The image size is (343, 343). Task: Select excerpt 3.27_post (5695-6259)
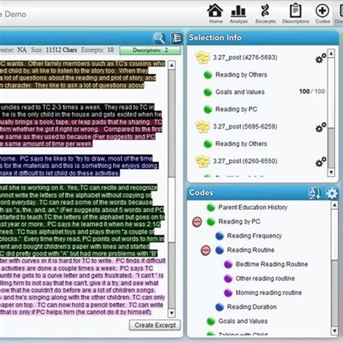coord(245,127)
